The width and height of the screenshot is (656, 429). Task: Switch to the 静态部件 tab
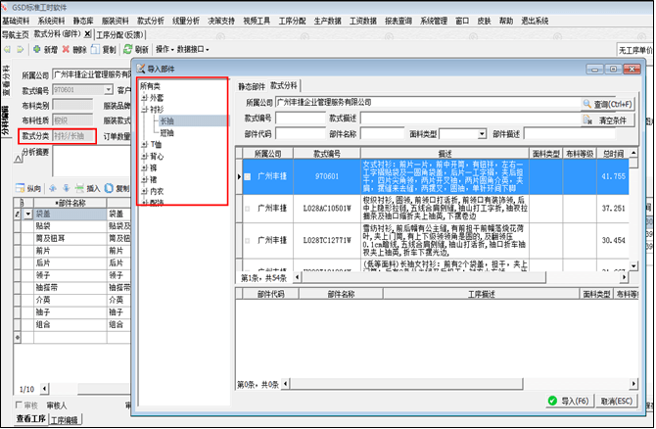tap(252, 86)
